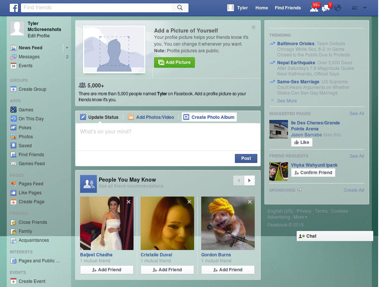
Task: Click the sponsored megaphone icon
Action: (x=300, y=190)
